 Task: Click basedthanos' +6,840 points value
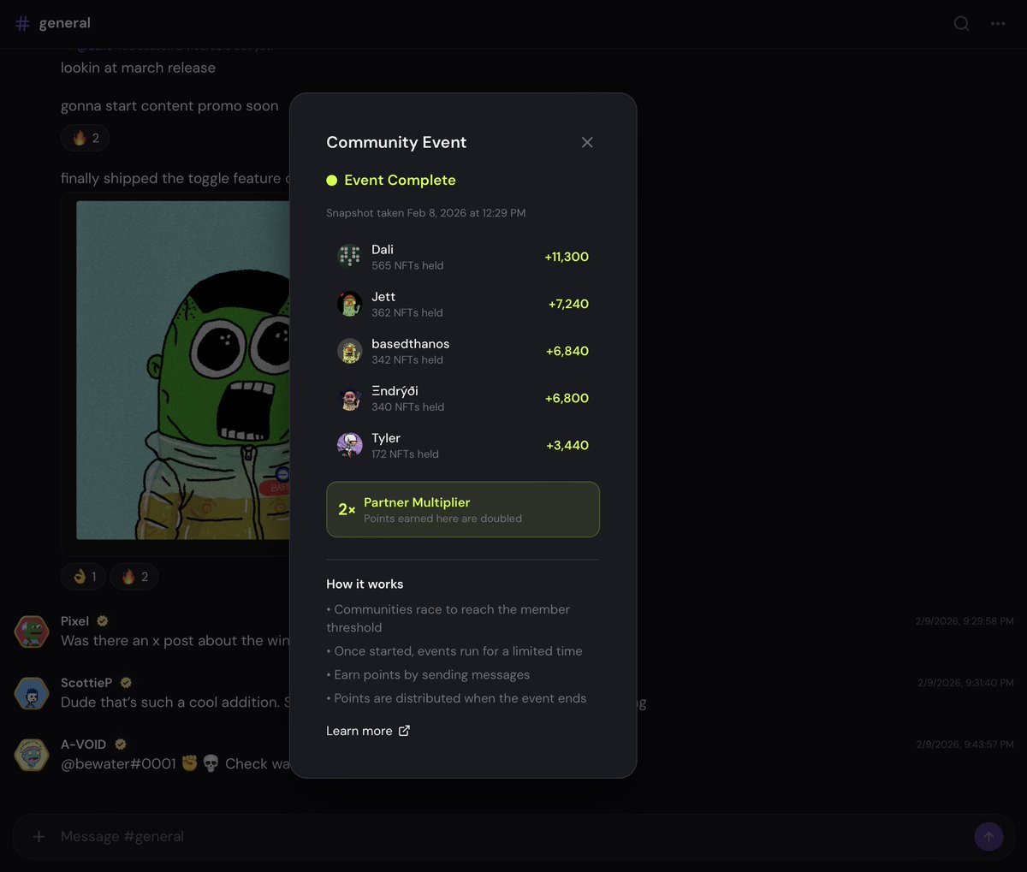pos(567,351)
